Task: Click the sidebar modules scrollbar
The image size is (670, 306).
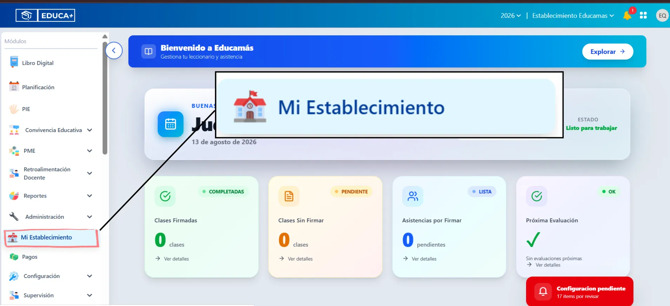Action: 105,98
